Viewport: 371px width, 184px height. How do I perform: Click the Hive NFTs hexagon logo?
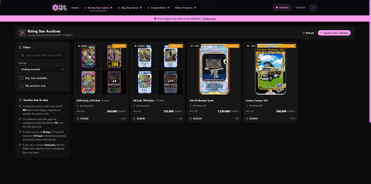pyautogui.click(x=56, y=8)
